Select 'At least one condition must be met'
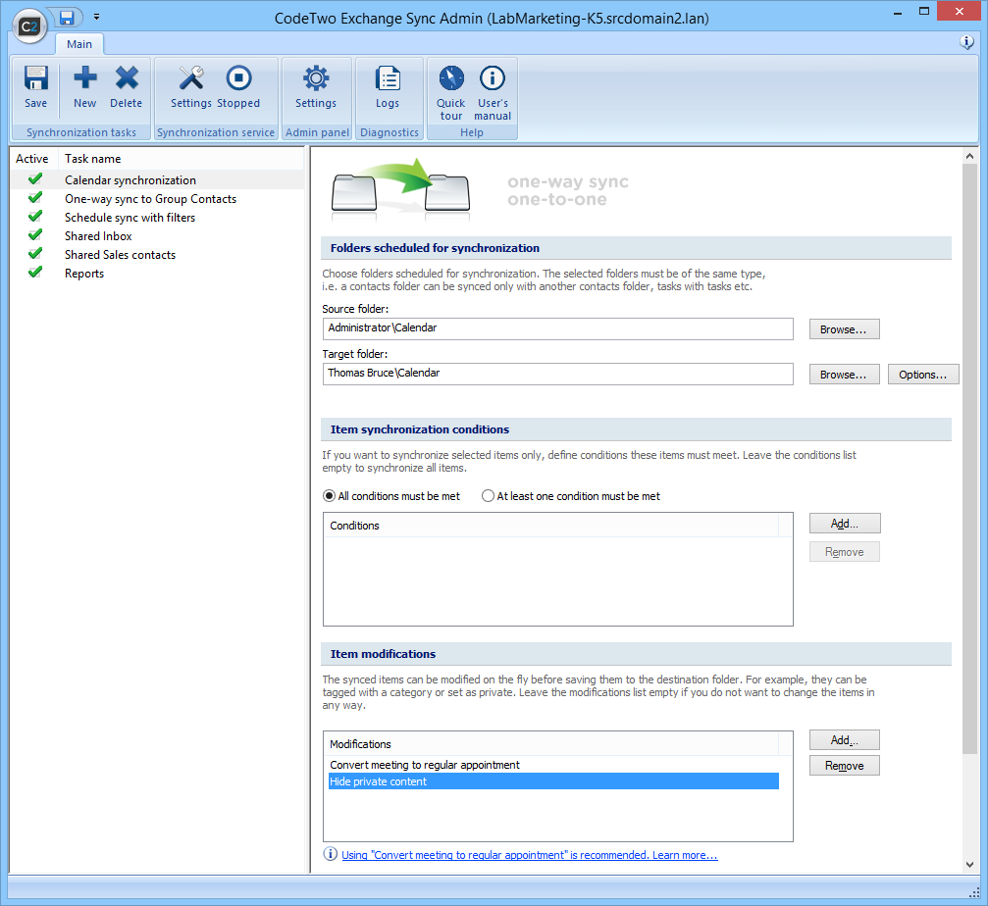 tap(488, 496)
